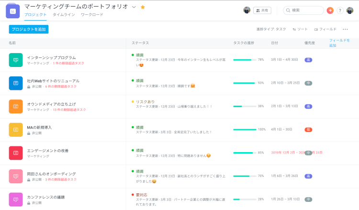Click the 78% progress bar for インターンシップ
The image size is (359, 210).
point(245,60)
